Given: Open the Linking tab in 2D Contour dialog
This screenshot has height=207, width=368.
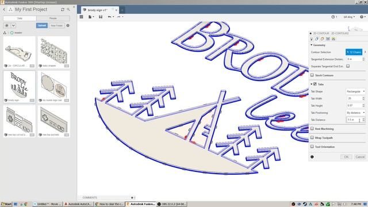Looking at the screenshot, I should point(333,39).
